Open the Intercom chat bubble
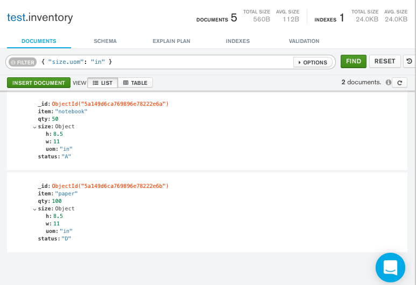Viewport: 416px width, 285px height. [390, 267]
